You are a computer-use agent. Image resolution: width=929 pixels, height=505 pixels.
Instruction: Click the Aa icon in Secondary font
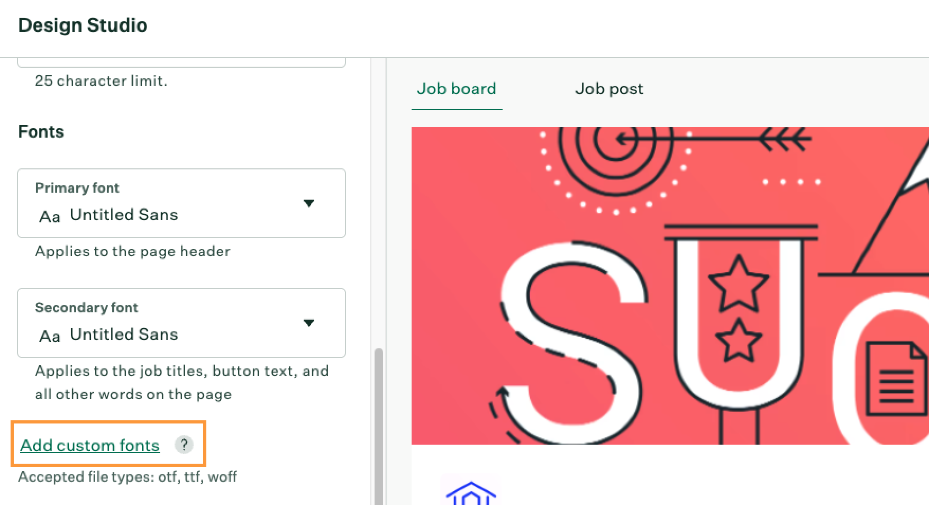click(x=50, y=336)
